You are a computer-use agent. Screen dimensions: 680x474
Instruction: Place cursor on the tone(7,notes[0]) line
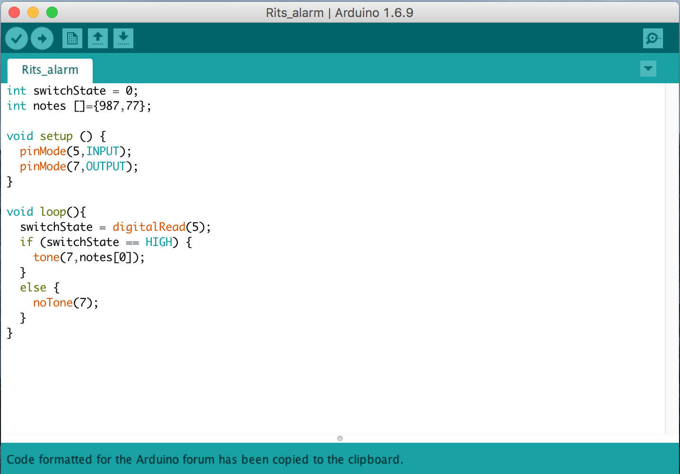88,257
